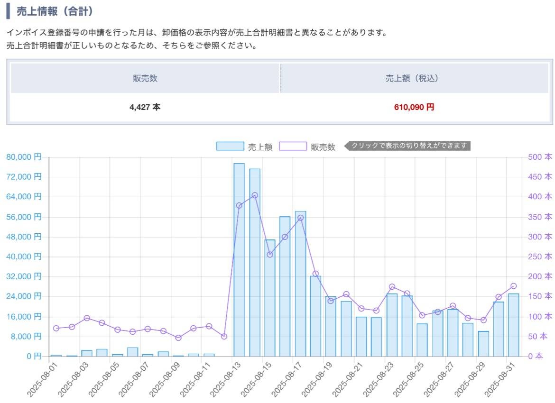Toggle the 販売数 legend line box

pos(293,147)
